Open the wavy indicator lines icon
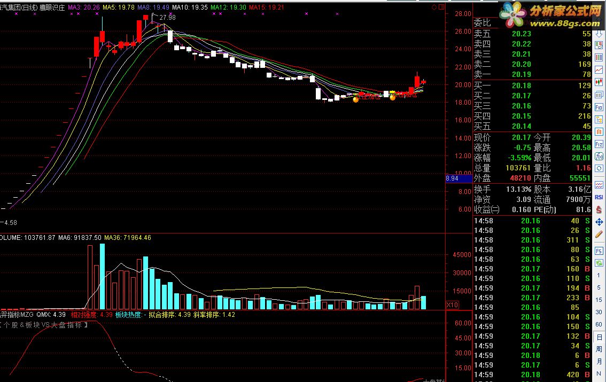The height and width of the screenshot is (382, 606). (x=599, y=185)
